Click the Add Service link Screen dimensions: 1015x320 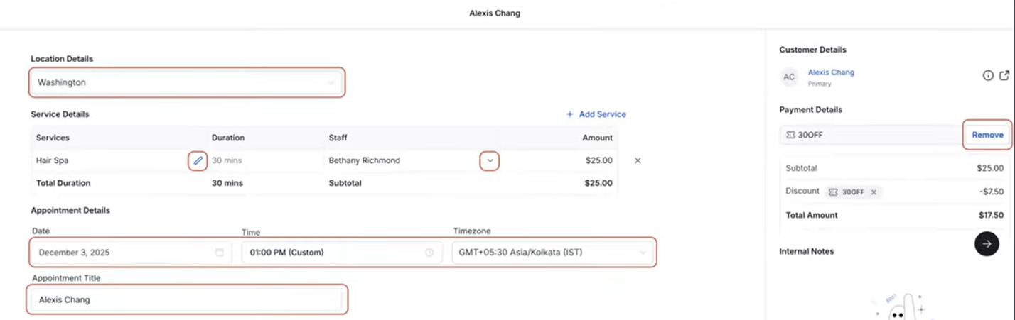pyautogui.click(x=596, y=114)
